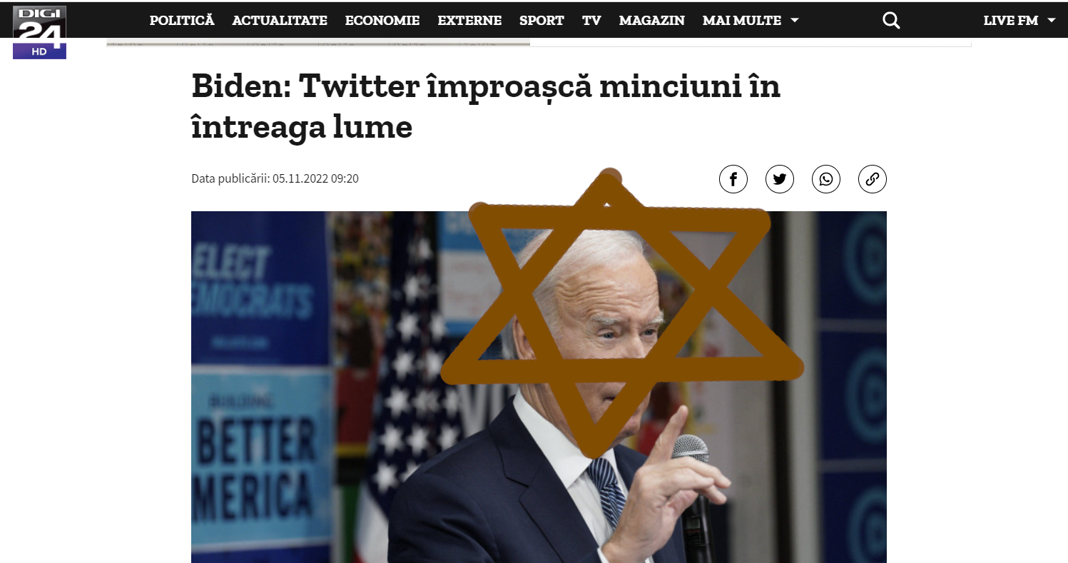Select the TV menu item

point(591,21)
